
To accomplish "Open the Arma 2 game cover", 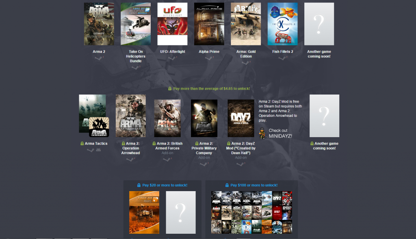I will (99, 24).
